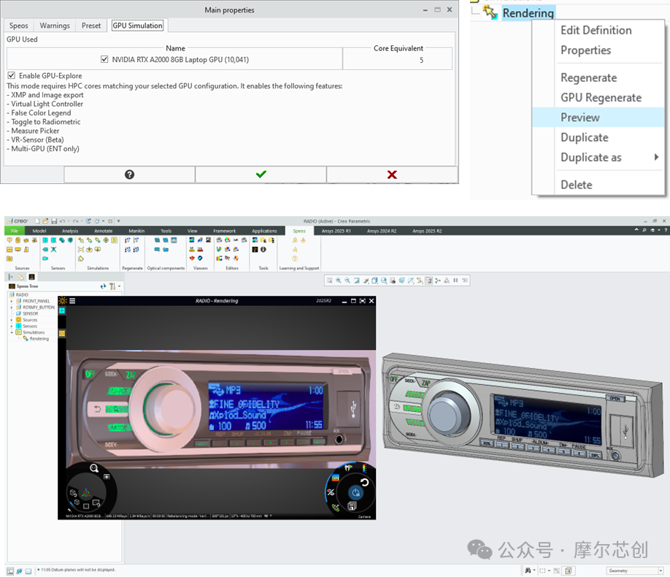
Task: Click magnifier zoom icon in render control wheel
Action: (94, 468)
